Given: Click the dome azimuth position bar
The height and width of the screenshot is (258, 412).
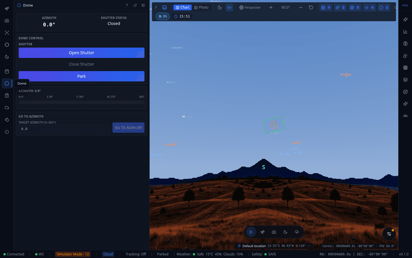Looking at the screenshot, I should coord(82,102).
